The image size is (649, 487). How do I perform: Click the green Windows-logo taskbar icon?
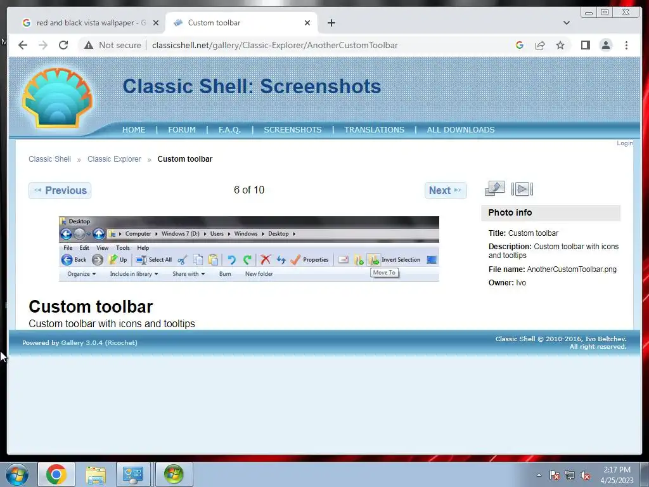pyautogui.click(x=174, y=474)
